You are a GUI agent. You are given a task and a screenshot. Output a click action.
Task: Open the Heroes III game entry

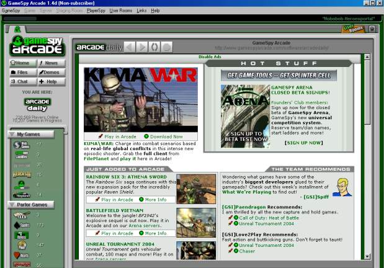tap(22, 175)
